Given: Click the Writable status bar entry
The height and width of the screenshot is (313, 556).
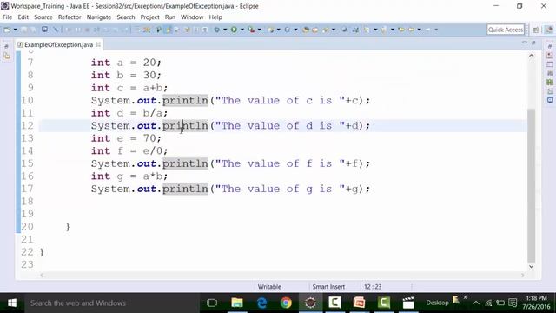Looking at the screenshot, I should coord(269,286).
